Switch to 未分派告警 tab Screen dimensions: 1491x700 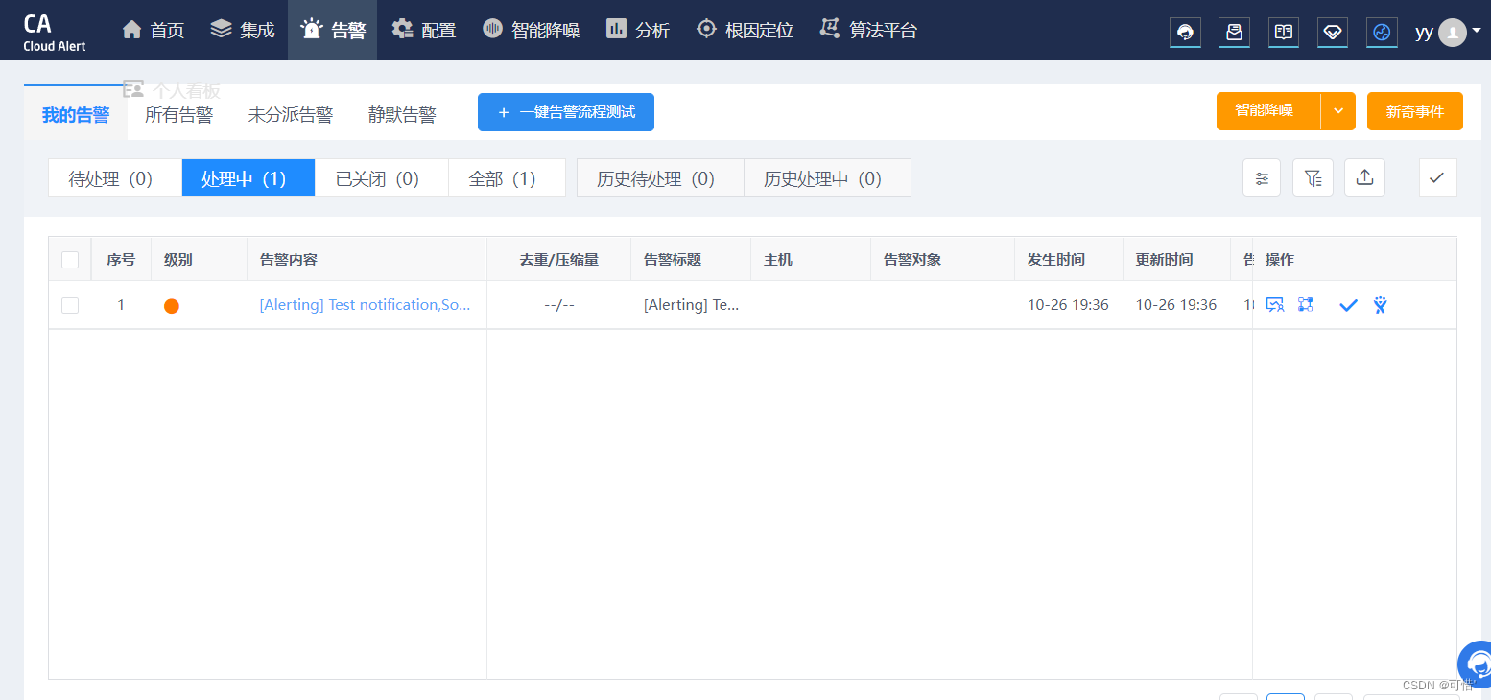(291, 115)
